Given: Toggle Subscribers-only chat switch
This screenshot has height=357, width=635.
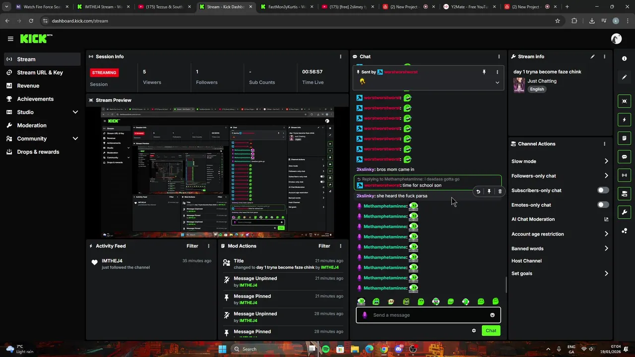Looking at the screenshot, I should (603, 190).
